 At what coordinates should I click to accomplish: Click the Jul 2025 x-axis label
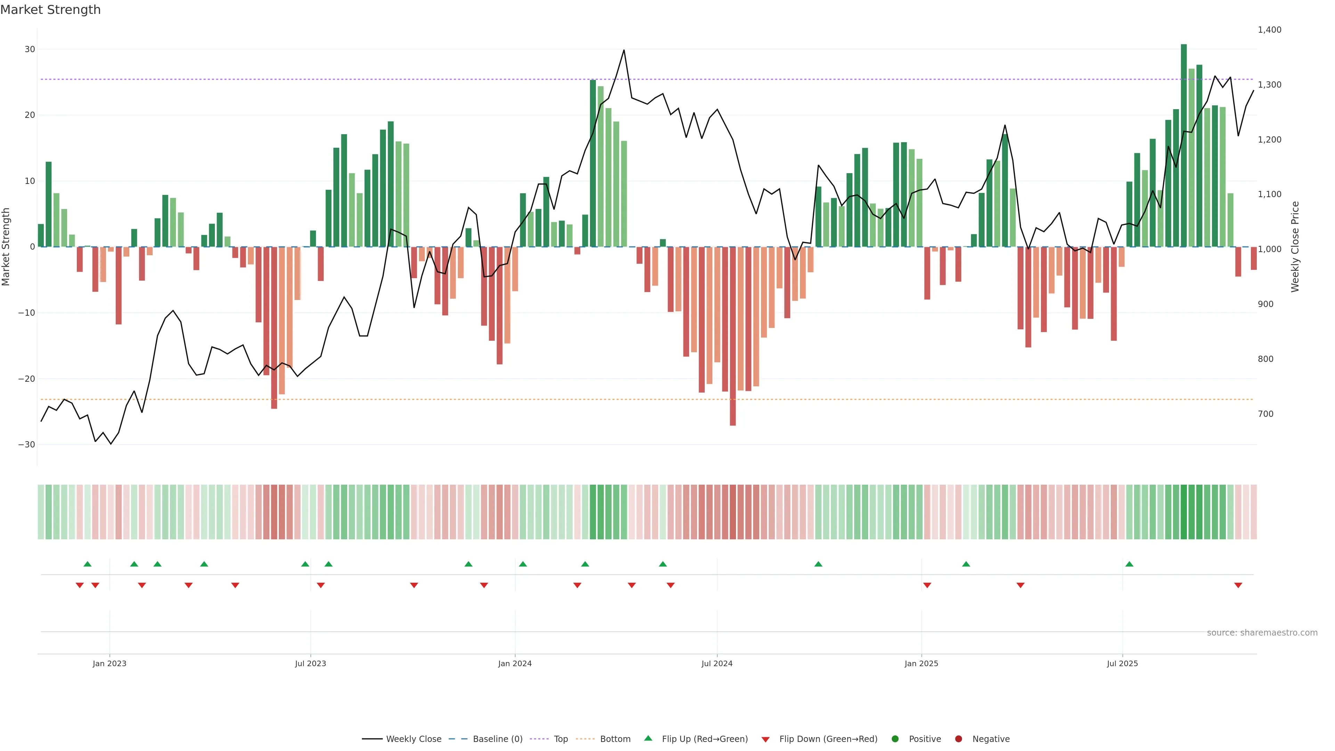click(x=1122, y=663)
